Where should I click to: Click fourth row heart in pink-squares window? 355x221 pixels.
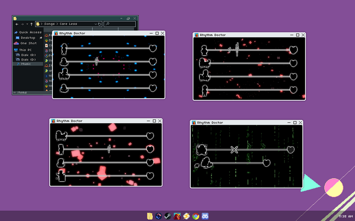[150, 175]
